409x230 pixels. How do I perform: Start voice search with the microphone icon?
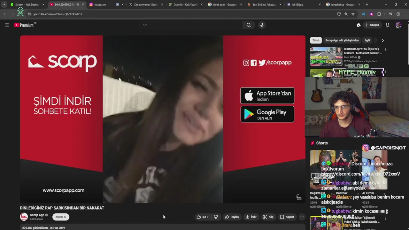coord(262,25)
